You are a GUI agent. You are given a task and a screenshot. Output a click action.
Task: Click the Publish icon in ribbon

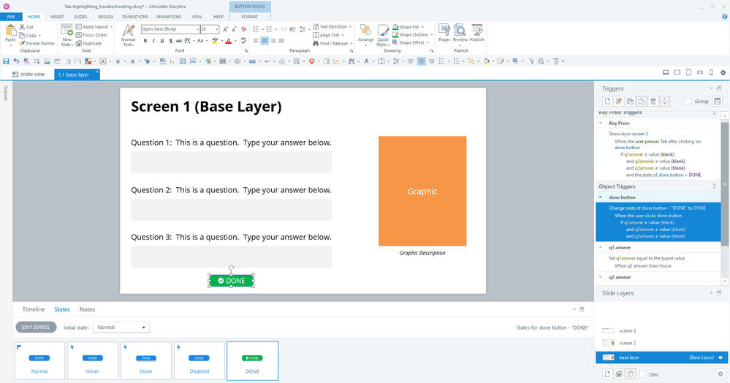[477, 32]
